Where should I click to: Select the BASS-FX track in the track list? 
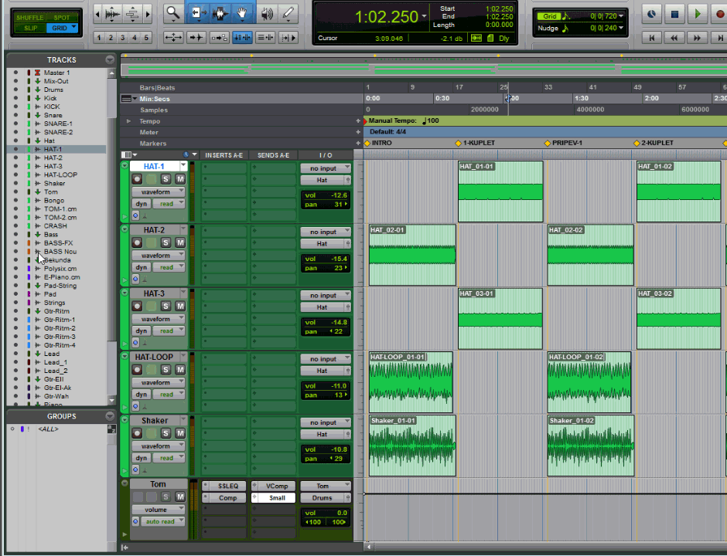pos(58,242)
